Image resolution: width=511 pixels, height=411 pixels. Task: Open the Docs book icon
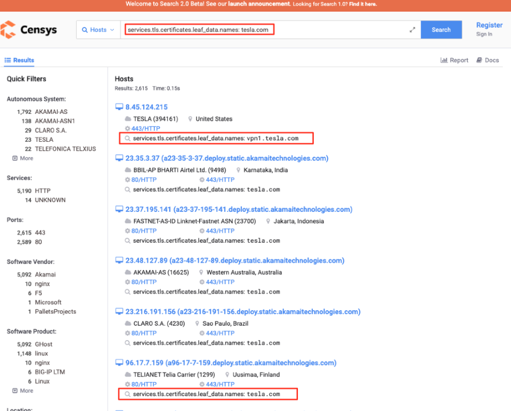479,60
